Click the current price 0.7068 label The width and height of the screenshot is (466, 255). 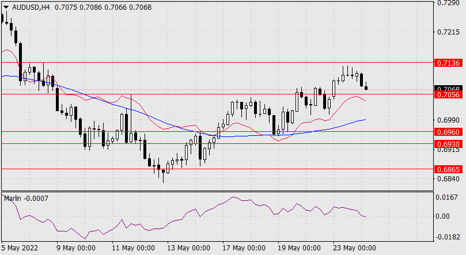click(449, 89)
